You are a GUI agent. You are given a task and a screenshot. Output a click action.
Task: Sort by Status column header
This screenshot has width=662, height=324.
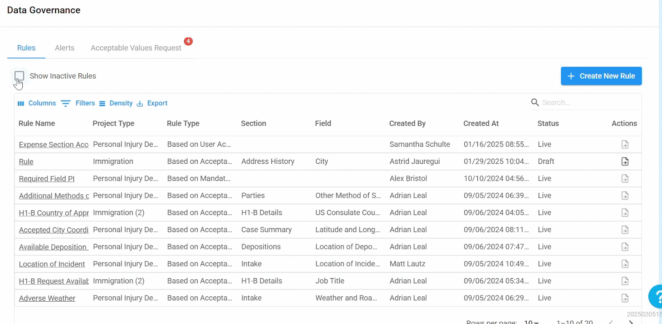pyautogui.click(x=548, y=123)
